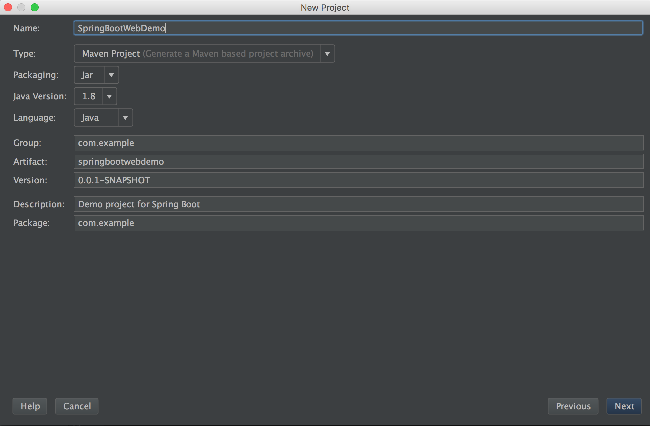Open the Java Version dropdown arrow
The height and width of the screenshot is (426, 650).
pyautogui.click(x=109, y=96)
